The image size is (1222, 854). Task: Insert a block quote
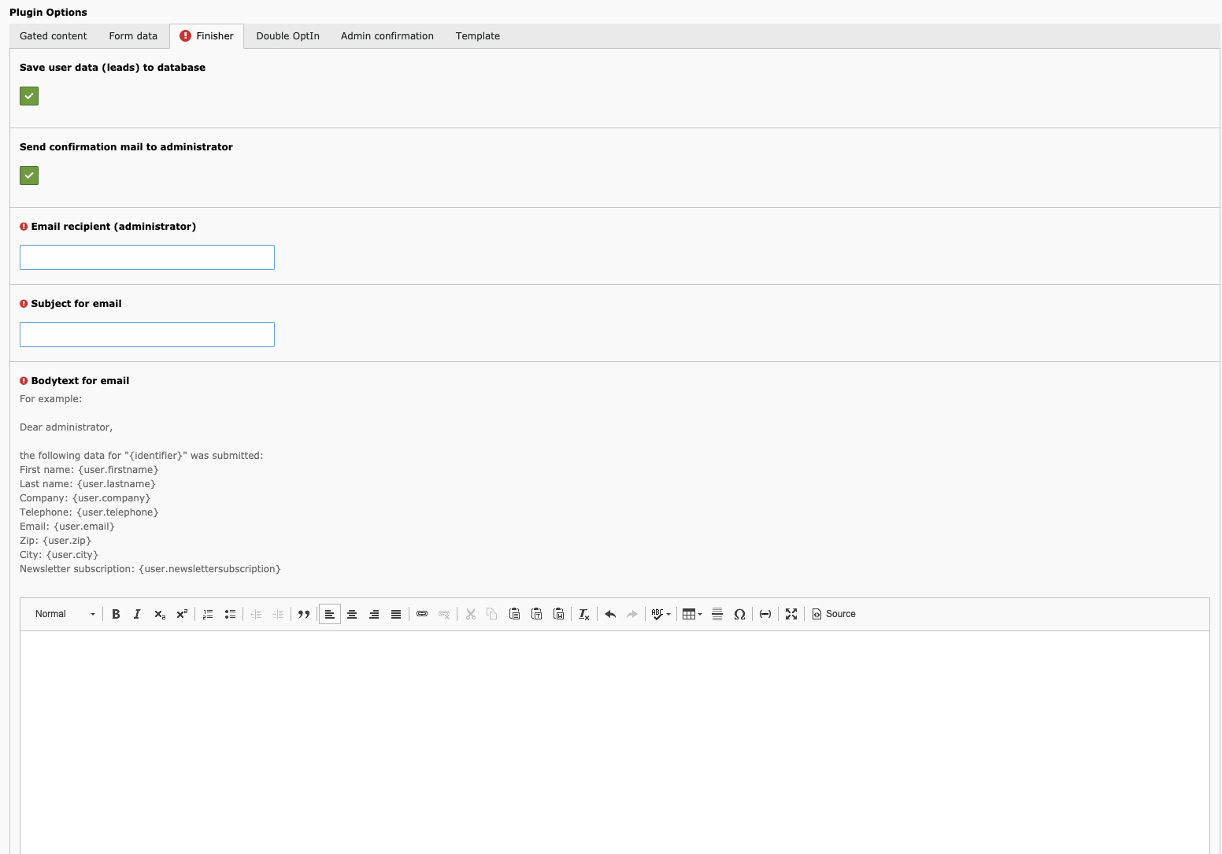[304, 614]
